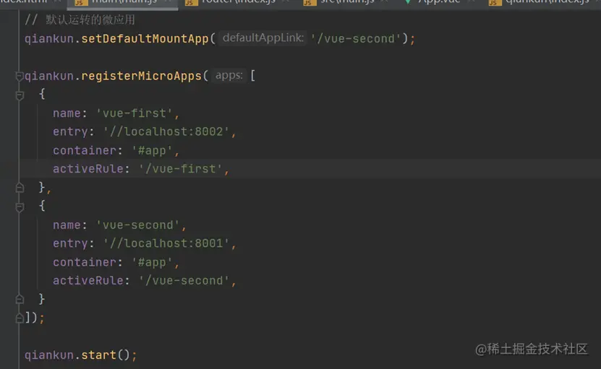Click the registerMicroApps method name
The height and width of the screenshot is (369, 601).
click(141, 76)
